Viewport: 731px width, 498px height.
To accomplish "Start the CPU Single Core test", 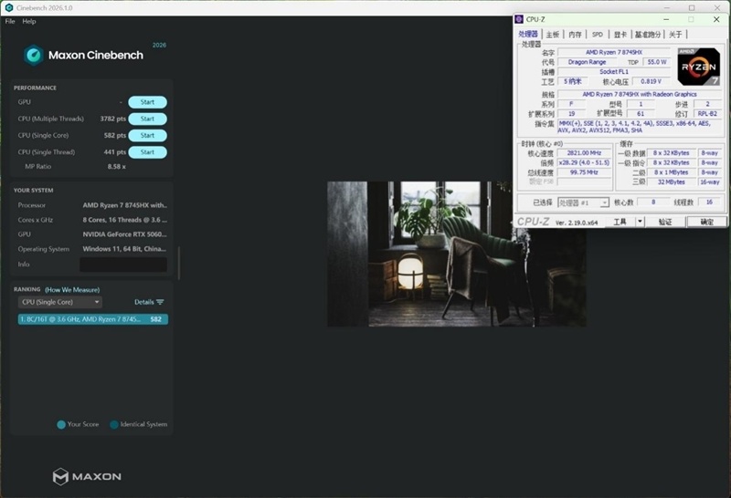I will click(147, 135).
